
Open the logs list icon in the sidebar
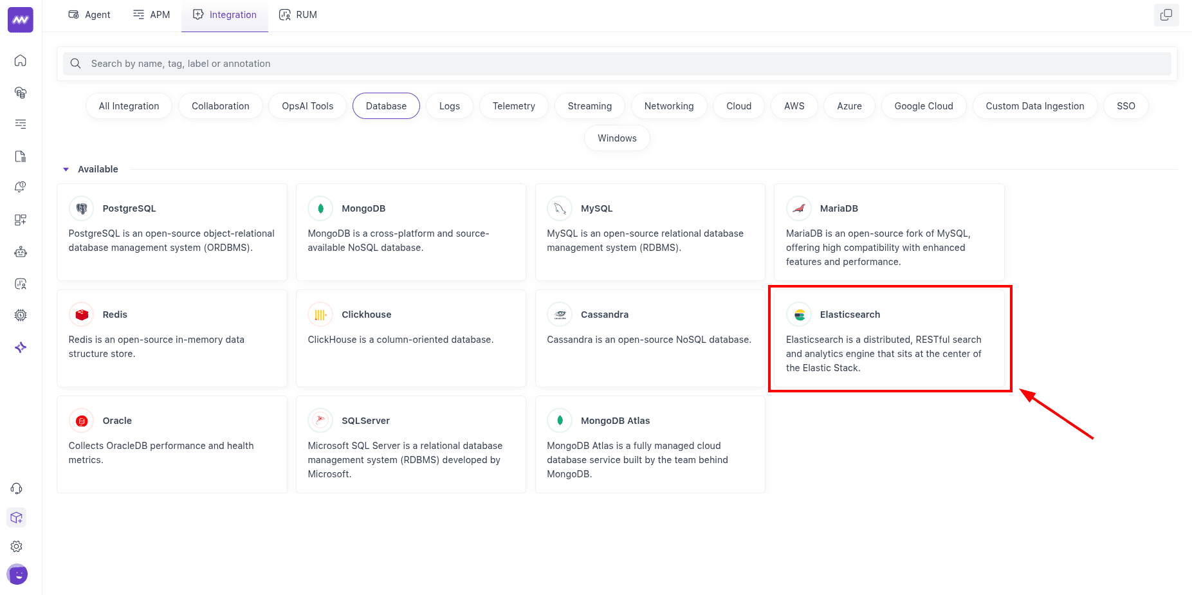click(x=20, y=124)
